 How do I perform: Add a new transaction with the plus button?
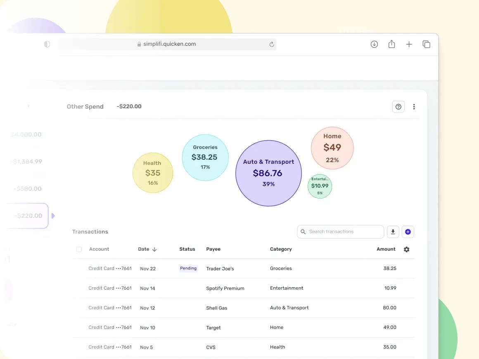tap(408, 232)
